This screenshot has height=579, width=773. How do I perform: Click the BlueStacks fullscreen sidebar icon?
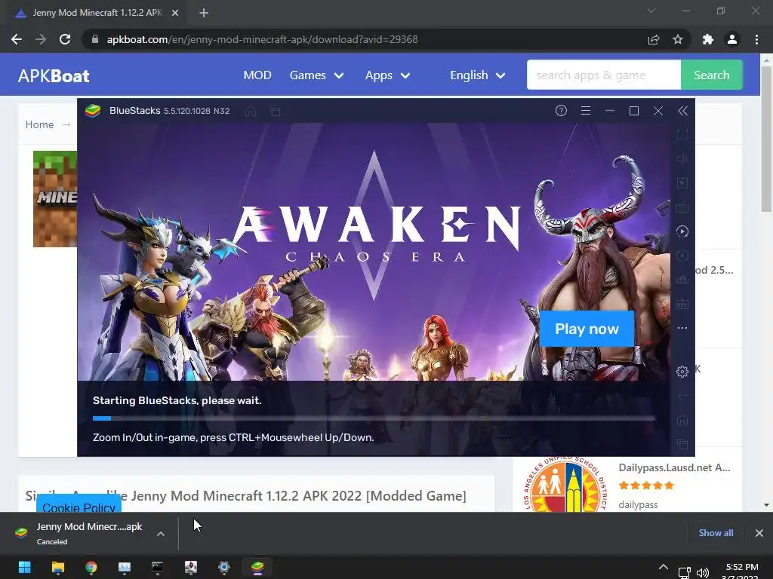click(x=682, y=134)
